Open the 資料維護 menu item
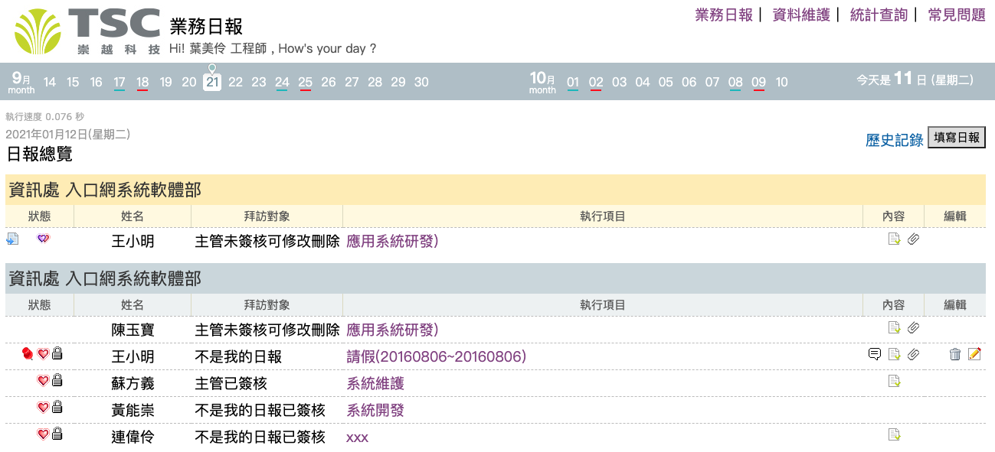The image size is (995, 452). 801,15
